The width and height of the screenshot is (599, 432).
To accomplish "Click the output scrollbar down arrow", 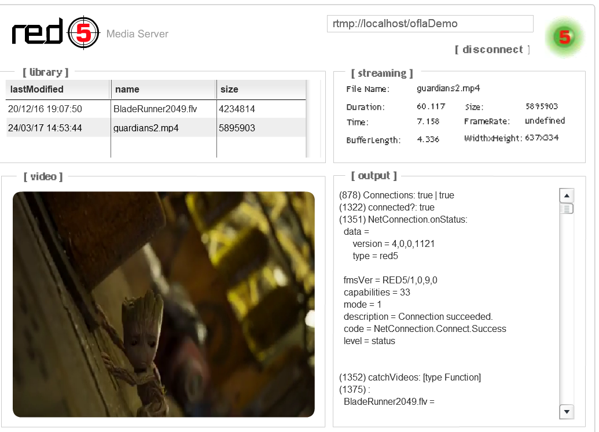I will 567,412.
